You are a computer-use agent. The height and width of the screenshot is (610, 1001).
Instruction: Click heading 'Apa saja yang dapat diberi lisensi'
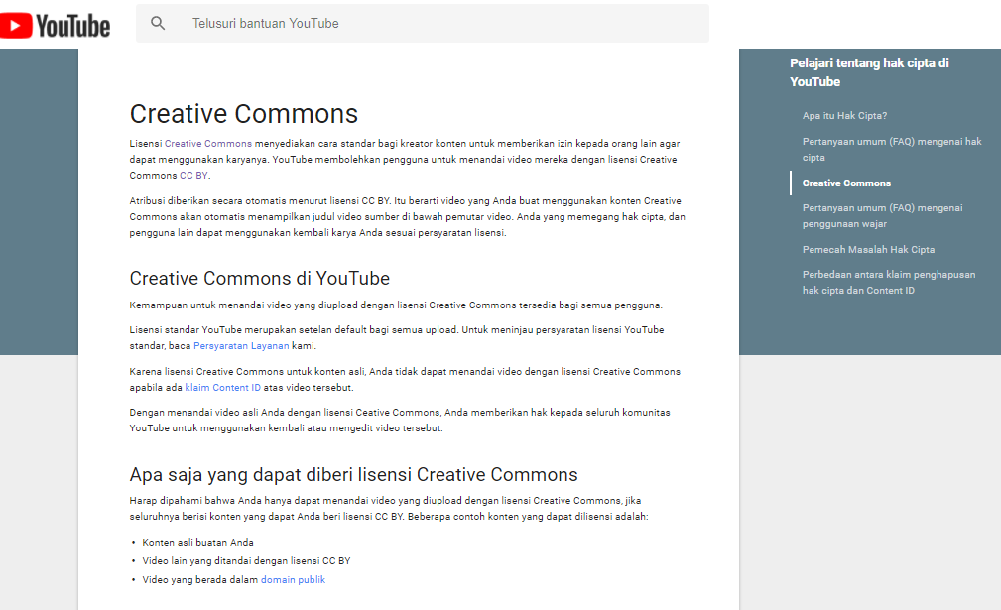click(x=353, y=474)
